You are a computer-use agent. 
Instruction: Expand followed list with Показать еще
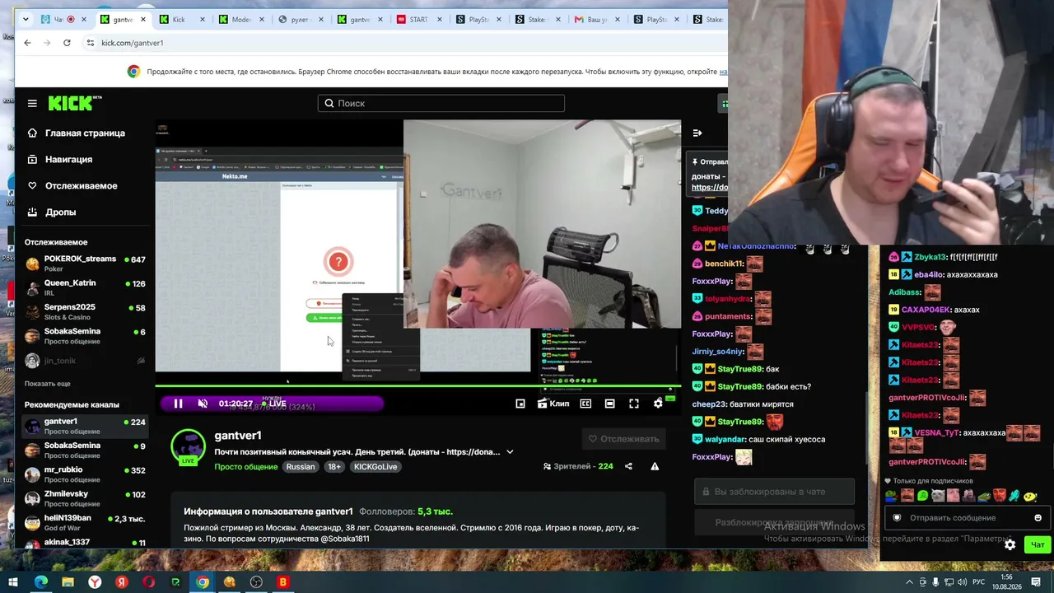point(48,384)
